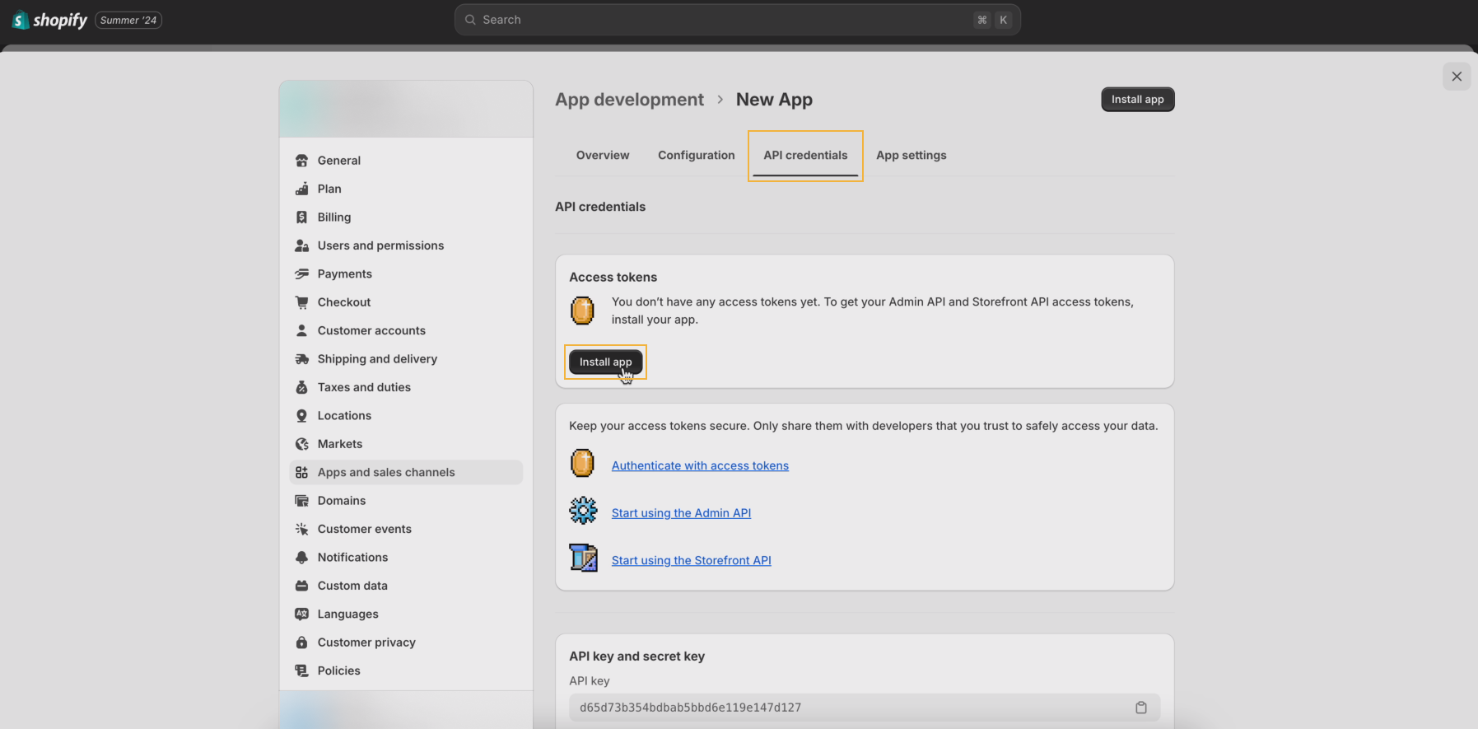Click the API key value field
The image size is (1478, 729).
click(x=865, y=708)
